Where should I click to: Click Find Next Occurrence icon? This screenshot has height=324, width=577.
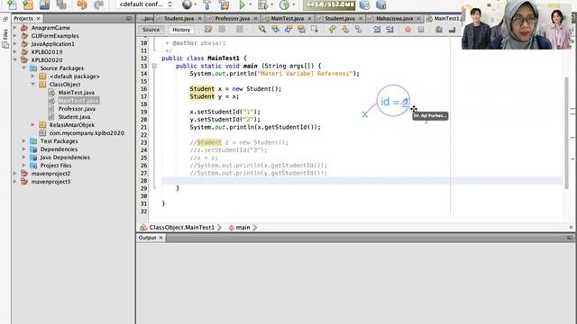click(288, 30)
